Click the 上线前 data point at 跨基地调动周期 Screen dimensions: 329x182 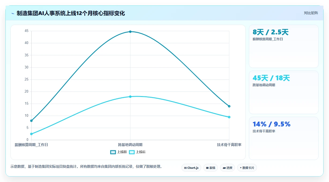click(130, 32)
